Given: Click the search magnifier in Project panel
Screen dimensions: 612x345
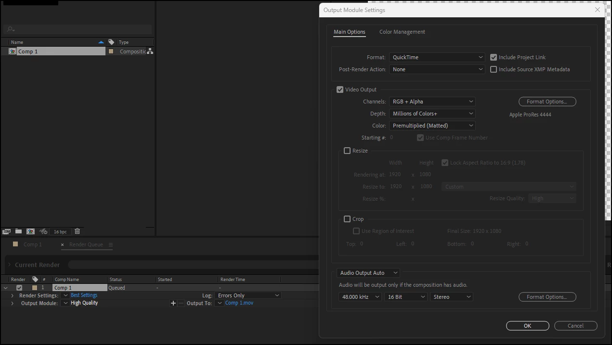Looking at the screenshot, I should (x=11, y=29).
